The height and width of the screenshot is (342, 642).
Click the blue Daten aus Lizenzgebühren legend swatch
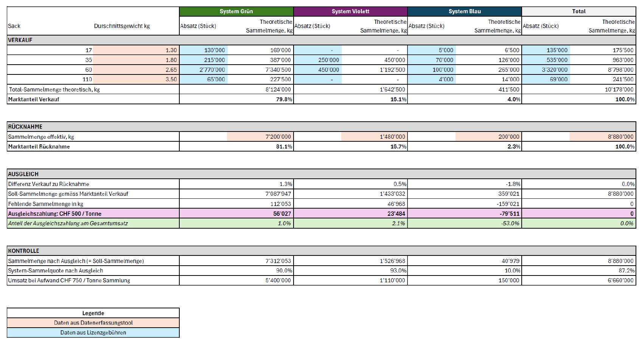93,333
